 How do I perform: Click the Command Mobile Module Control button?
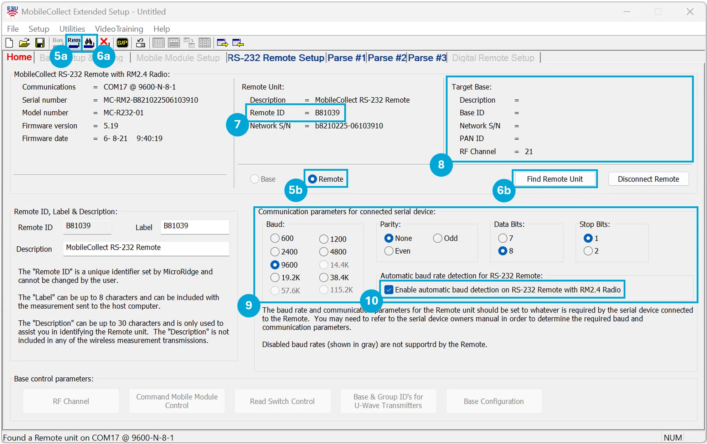click(177, 401)
